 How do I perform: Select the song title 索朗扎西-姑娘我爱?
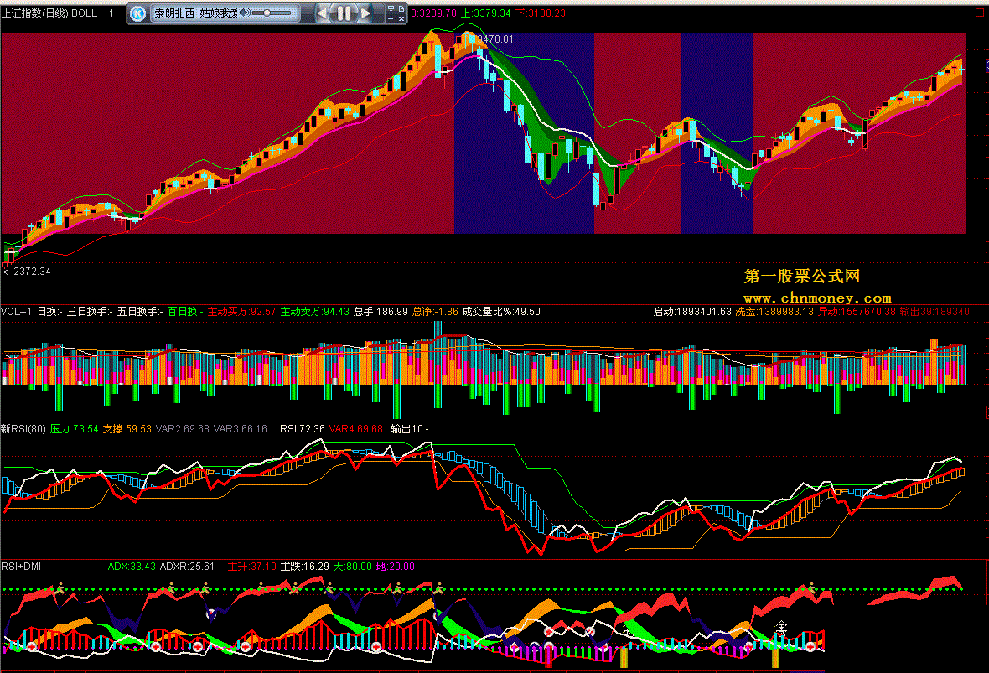coord(196,13)
